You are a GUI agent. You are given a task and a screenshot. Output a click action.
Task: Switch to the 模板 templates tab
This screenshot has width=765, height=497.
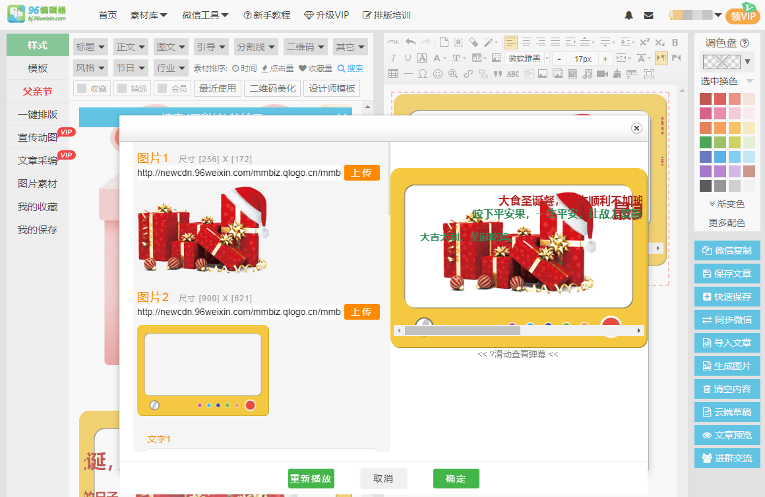[x=37, y=69]
